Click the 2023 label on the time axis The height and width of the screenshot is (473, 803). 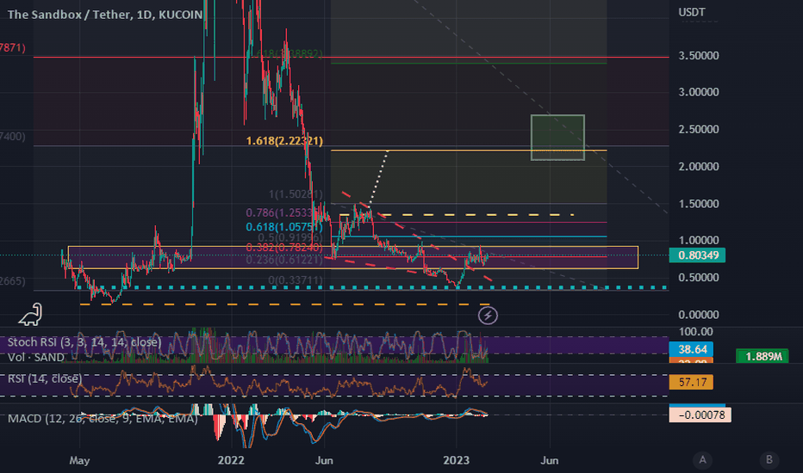(x=457, y=460)
